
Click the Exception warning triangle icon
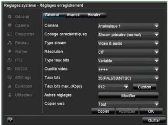tap(10, 86)
